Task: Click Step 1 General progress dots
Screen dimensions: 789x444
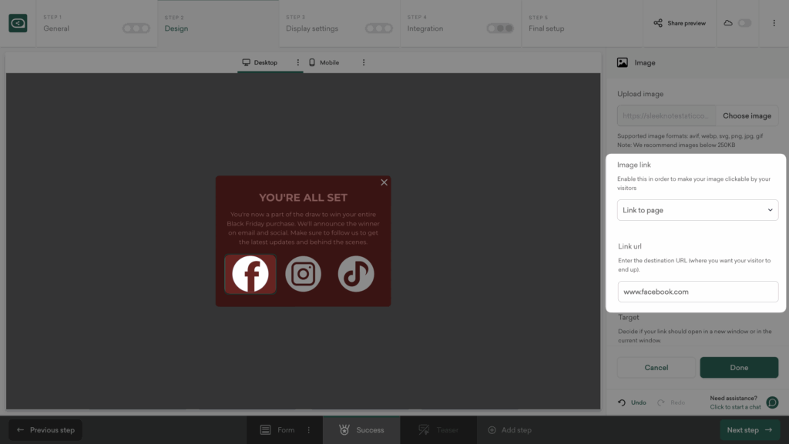Action: pos(136,28)
